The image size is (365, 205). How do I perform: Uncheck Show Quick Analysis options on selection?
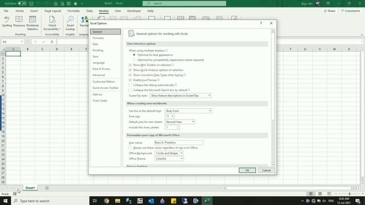point(130,70)
